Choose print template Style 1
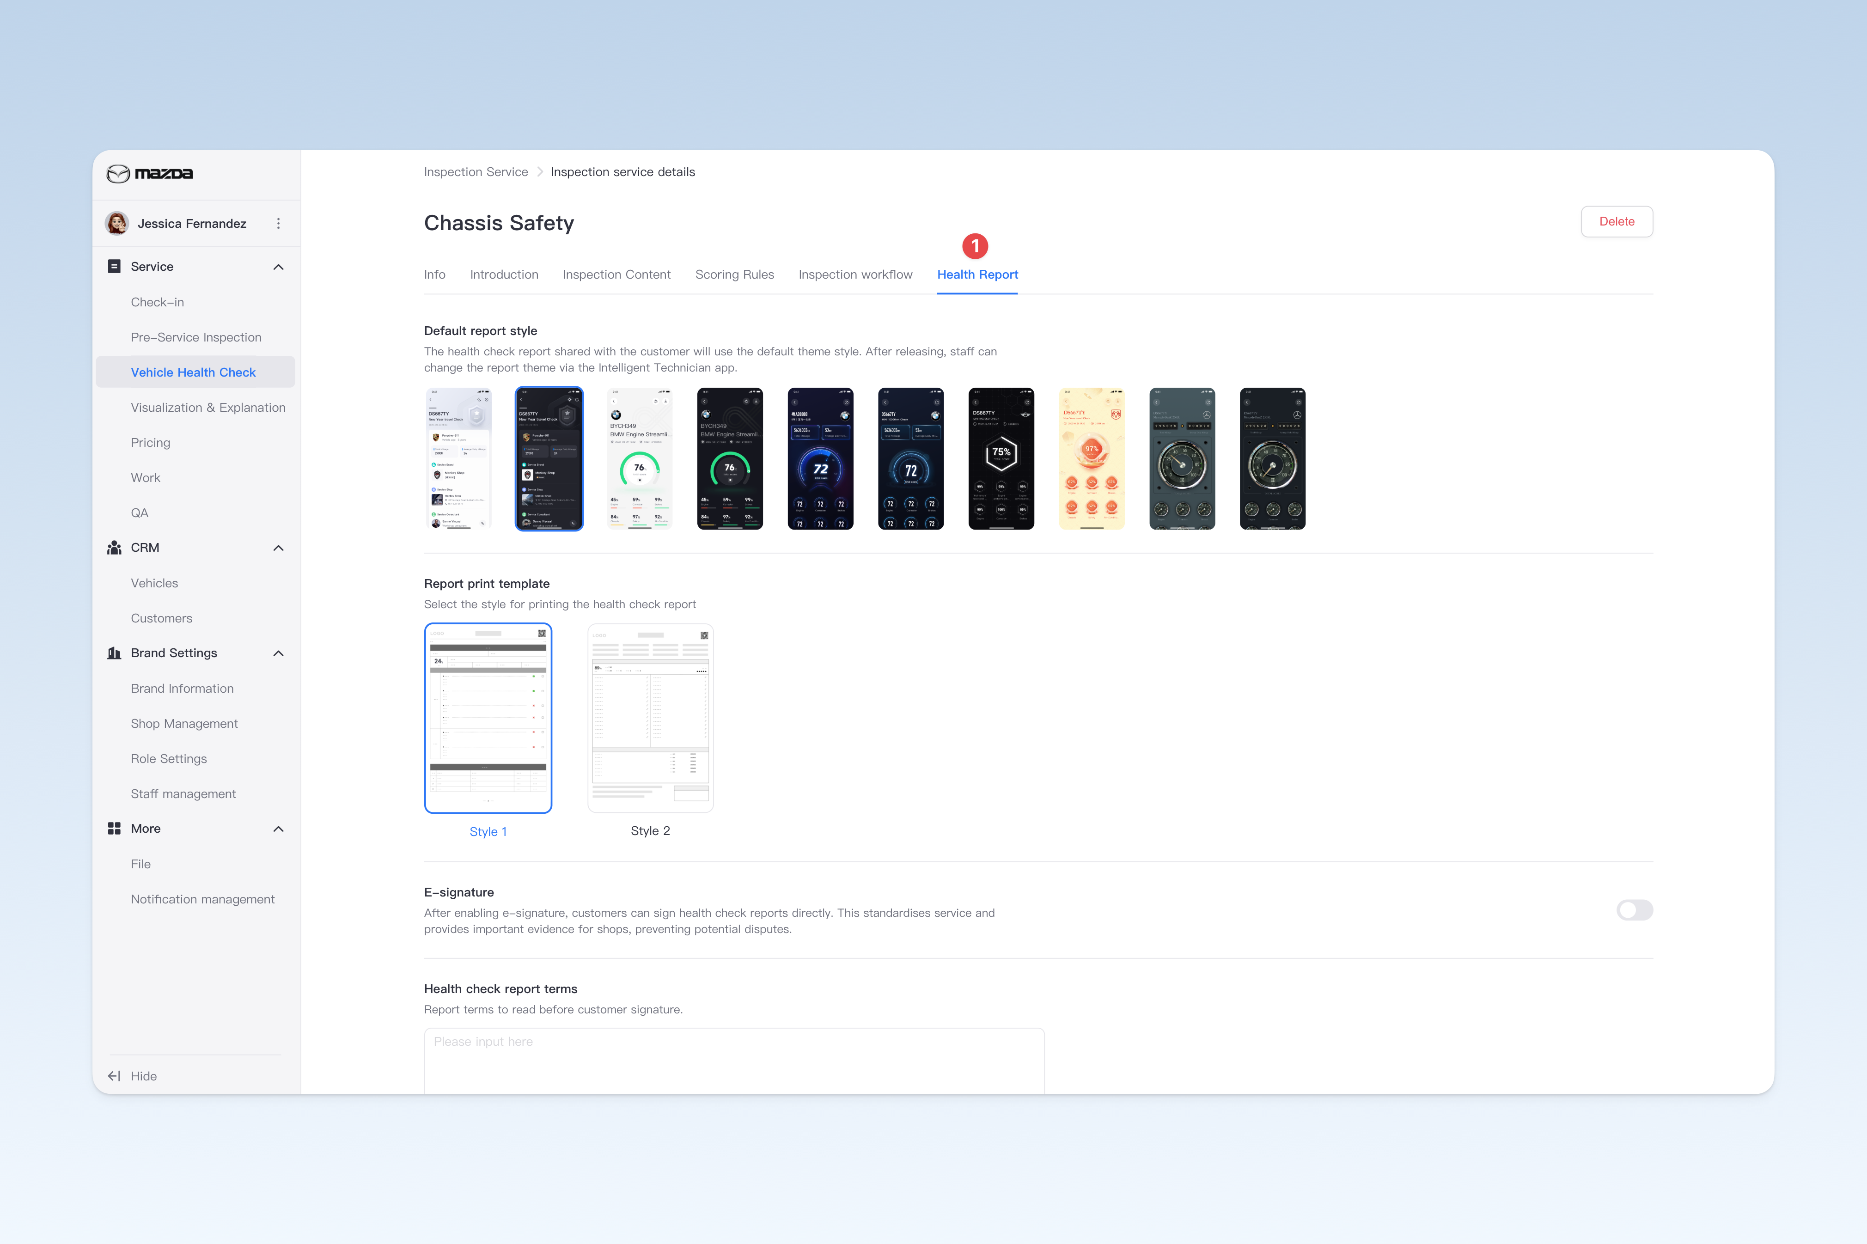Screen dimensions: 1867x1244 (488, 718)
